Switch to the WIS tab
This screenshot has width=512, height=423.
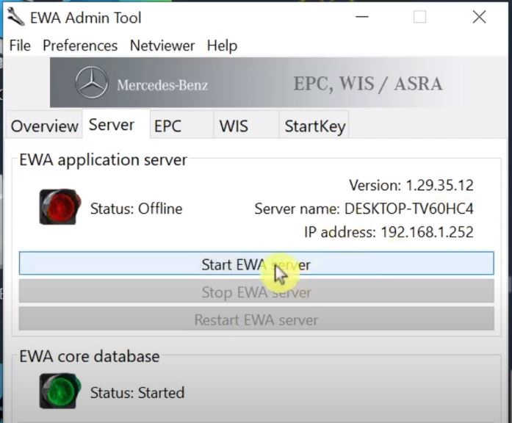246,126
